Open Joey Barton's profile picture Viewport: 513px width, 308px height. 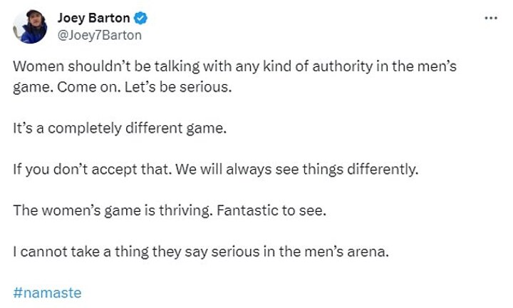pos(30,27)
